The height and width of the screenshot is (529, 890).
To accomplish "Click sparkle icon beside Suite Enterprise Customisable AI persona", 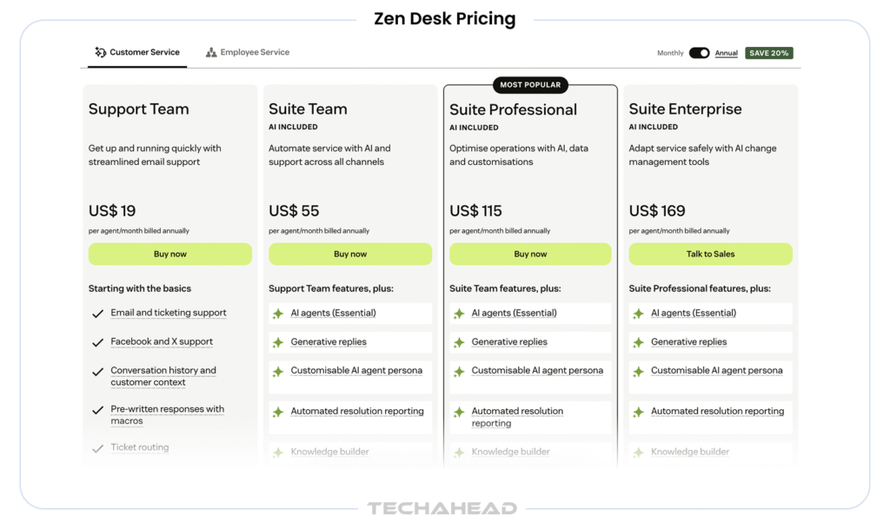I will [x=639, y=372].
